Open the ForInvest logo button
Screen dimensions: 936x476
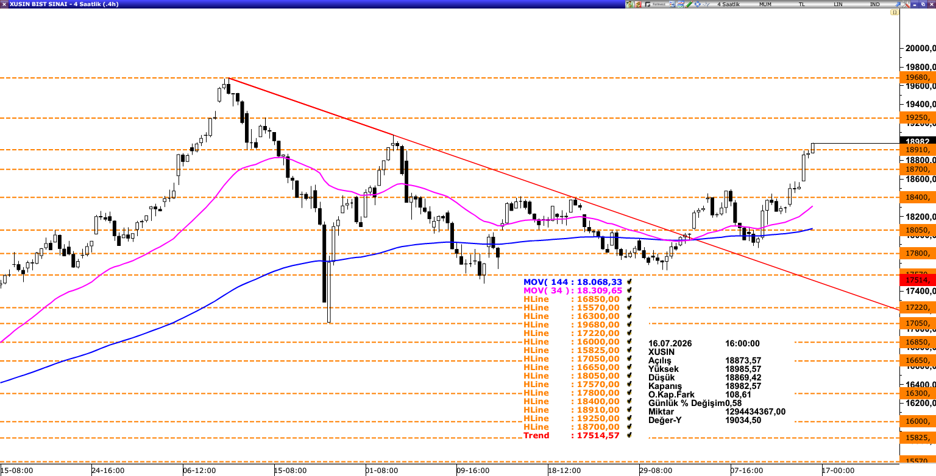[655, 4]
